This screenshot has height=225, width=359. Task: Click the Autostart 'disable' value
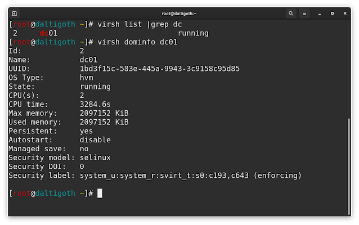click(x=95, y=140)
